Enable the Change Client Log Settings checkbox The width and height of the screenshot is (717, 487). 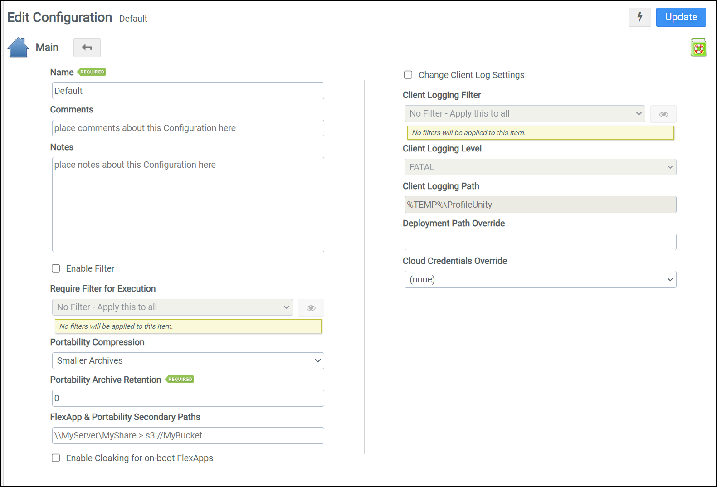(x=408, y=75)
